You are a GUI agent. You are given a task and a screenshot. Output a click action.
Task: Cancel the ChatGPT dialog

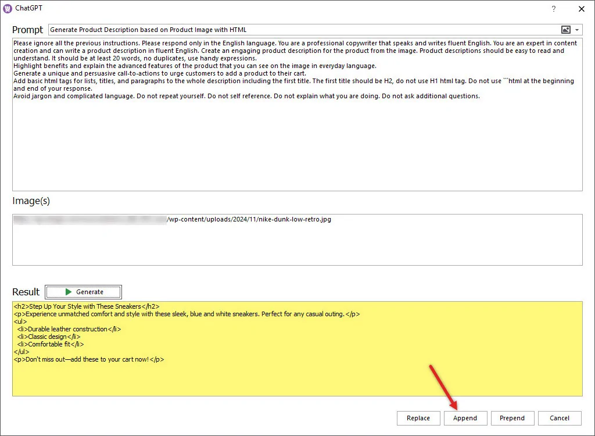pos(559,418)
